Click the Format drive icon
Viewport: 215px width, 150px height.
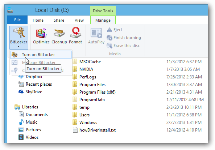(75, 33)
